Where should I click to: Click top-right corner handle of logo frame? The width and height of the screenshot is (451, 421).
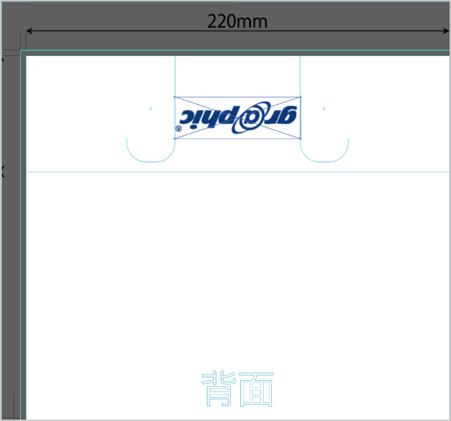300,97
